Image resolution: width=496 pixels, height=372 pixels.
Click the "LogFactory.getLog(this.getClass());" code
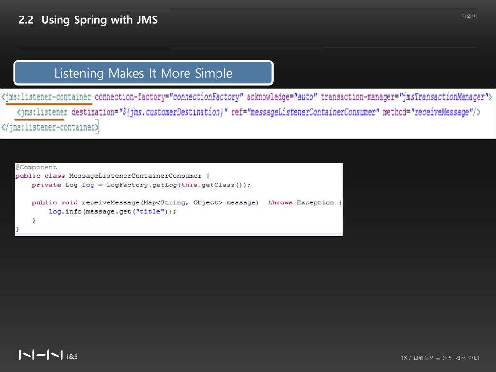coord(178,185)
